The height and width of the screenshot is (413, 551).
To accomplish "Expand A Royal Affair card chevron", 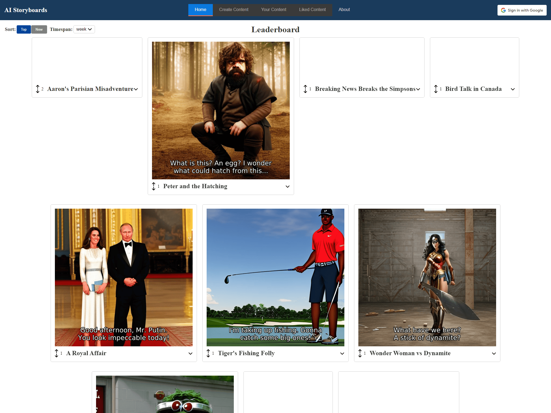I will coord(190,354).
